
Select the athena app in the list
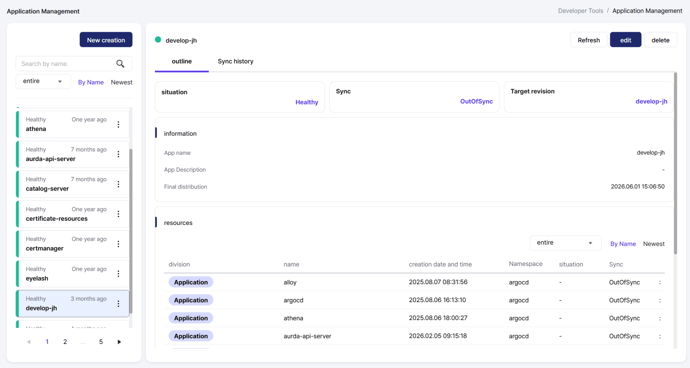(x=73, y=125)
